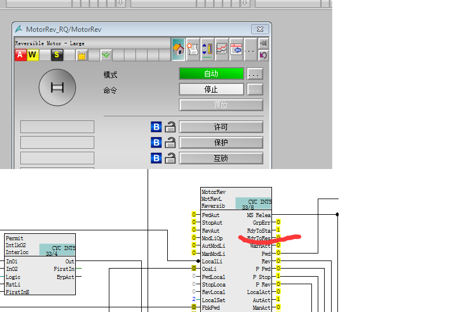This screenshot has height=312, width=474.
Task: Click the RstLi pin on Permit block
Action: click(x=13, y=284)
